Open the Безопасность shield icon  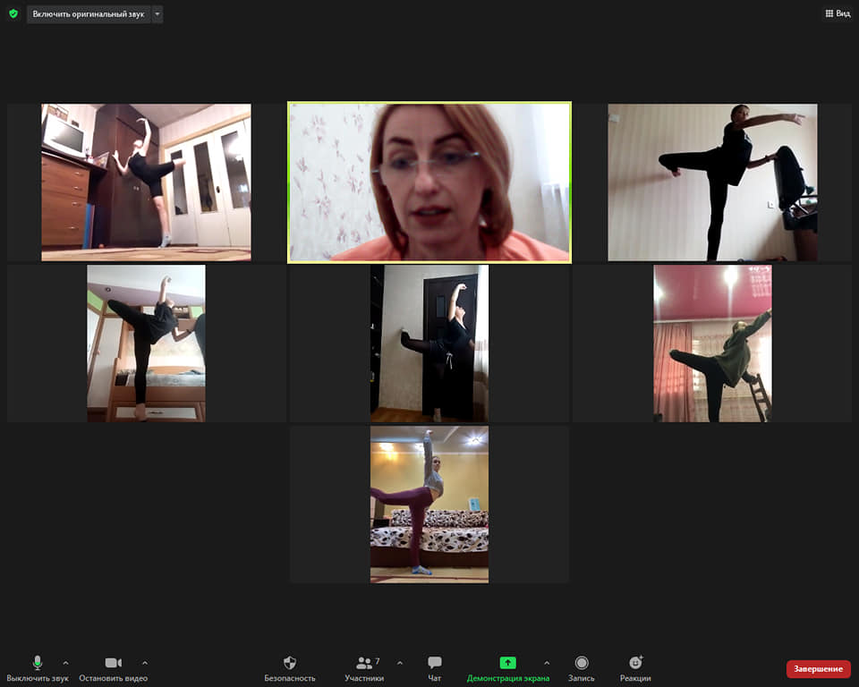(x=289, y=663)
